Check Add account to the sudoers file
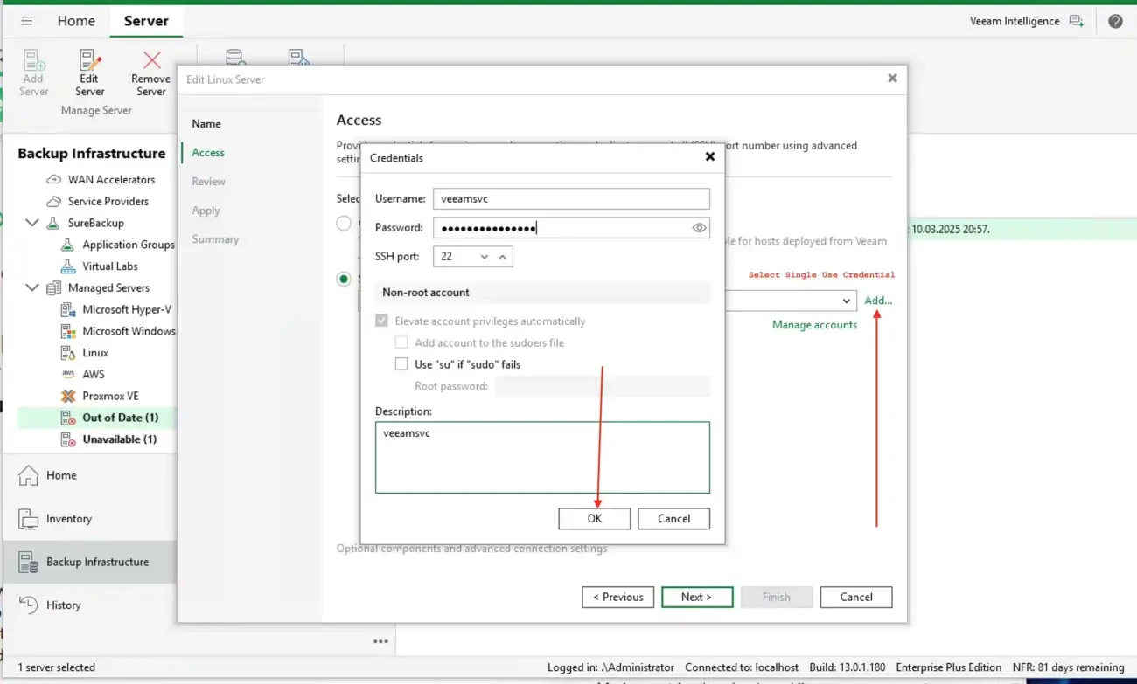This screenshot has width=1137, height=684. [x=401, y=342]
